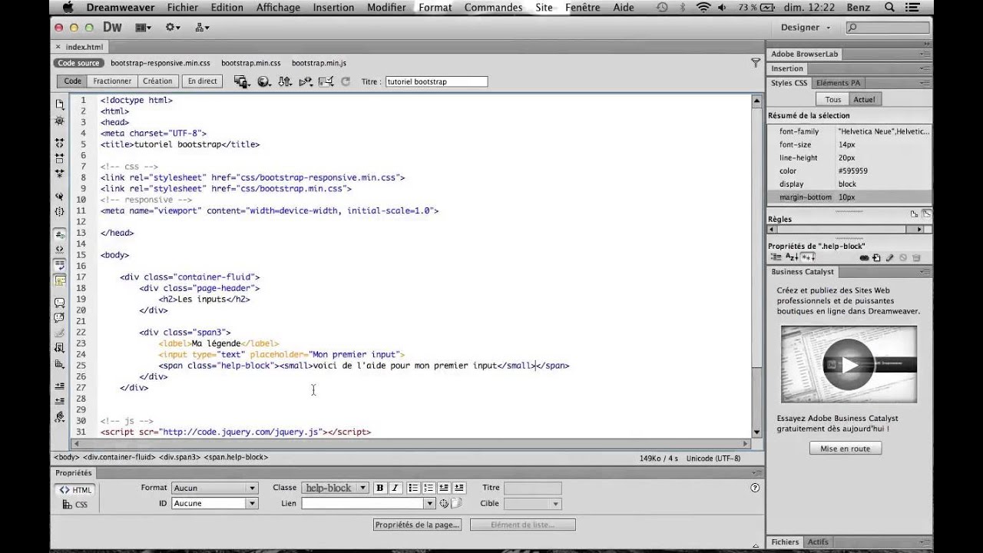The height and width of the screenshot is (553, 983).
Task: Open the site management icon menu
Action: point(202,27)
